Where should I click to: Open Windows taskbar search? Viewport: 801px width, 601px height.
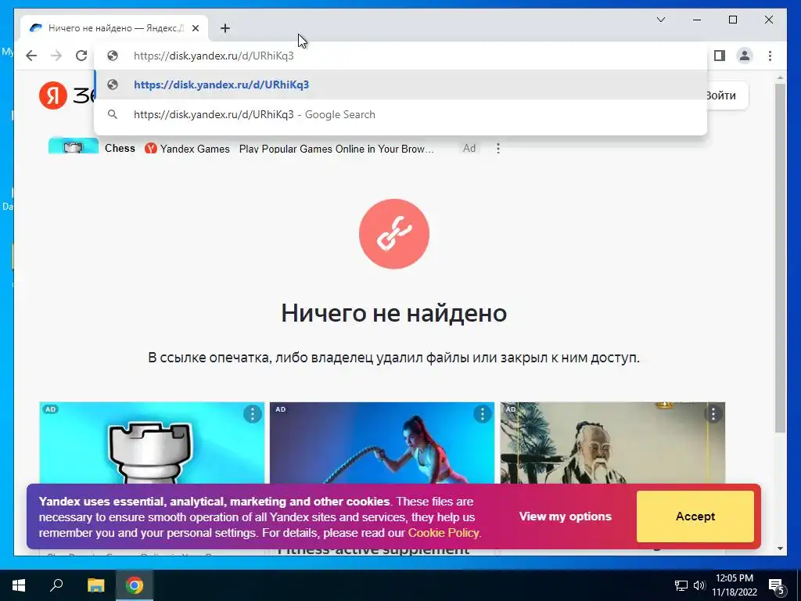coord(56,585)
